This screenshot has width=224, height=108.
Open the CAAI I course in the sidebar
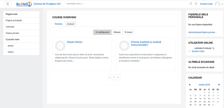(x=21, y=52)
